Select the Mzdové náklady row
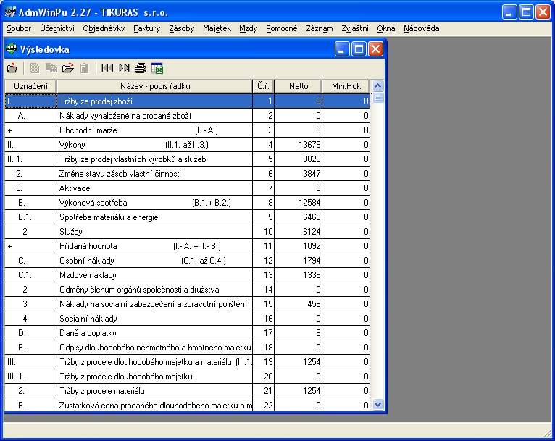The height and width of the screenshot is (441, 555). tap(187, 275)
